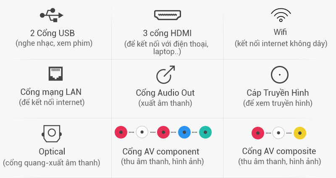Click the "Cổng AV component" label
This screenshot has height=178, width=336.
(x=161, y=152)
